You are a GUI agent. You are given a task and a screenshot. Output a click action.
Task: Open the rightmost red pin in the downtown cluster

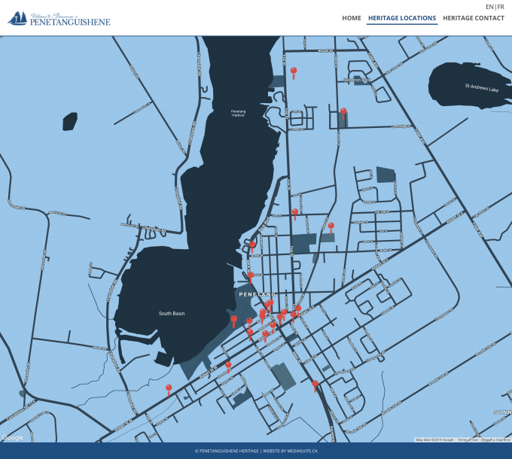pos(298,309)
